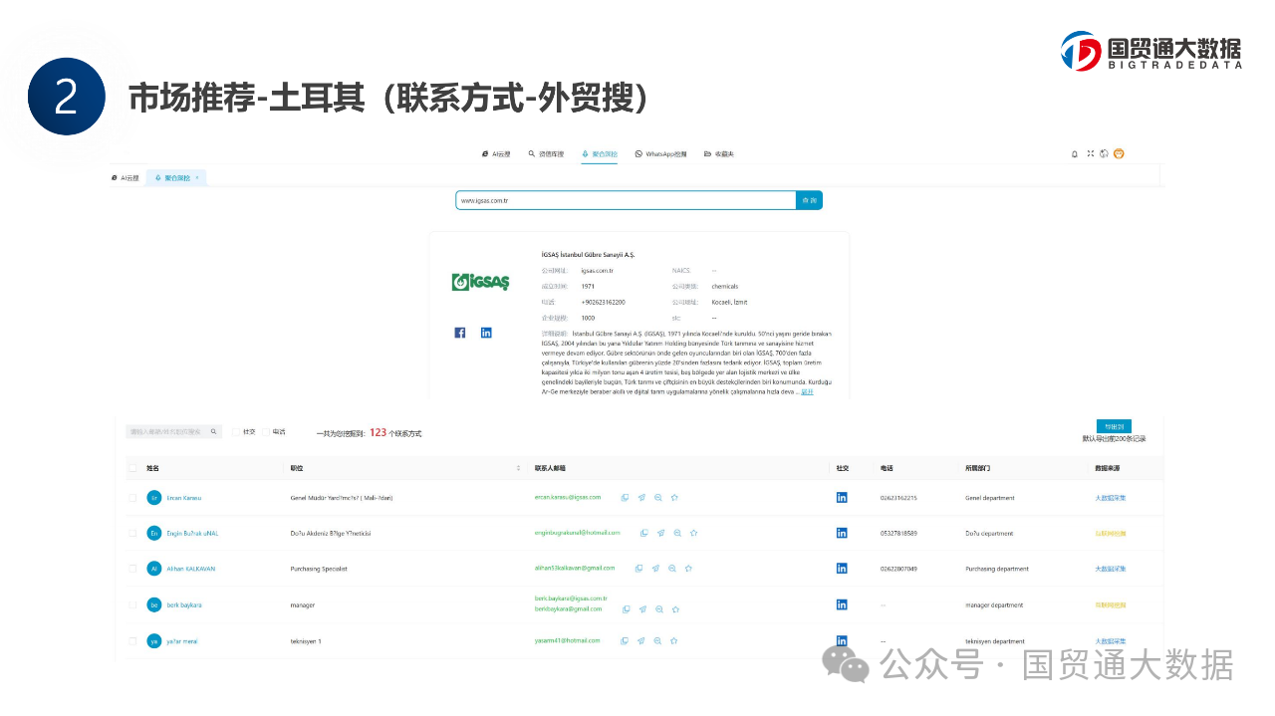Sort by the 职位 column sort arrows
This screenshot has width=1275, height=716.
518,467
